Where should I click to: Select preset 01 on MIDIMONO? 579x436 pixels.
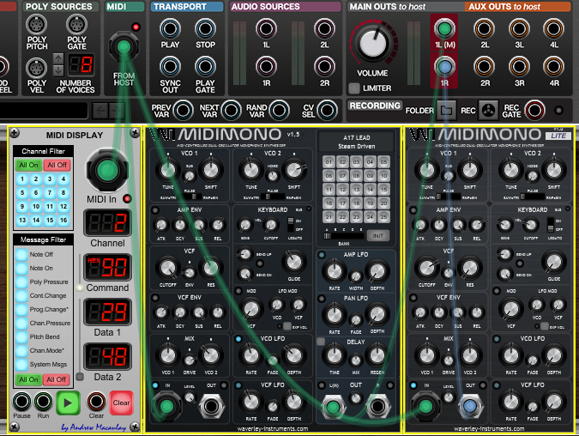(x=329, y=162)
